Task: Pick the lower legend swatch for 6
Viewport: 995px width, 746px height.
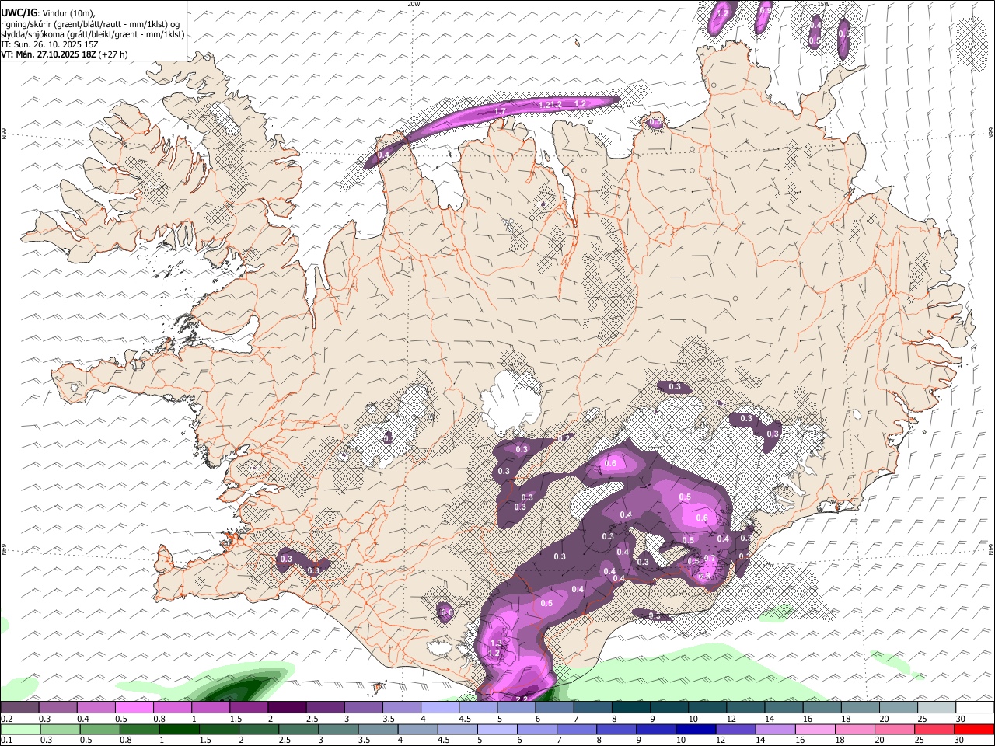Action: pyautogui.click(x=537, y=730)
